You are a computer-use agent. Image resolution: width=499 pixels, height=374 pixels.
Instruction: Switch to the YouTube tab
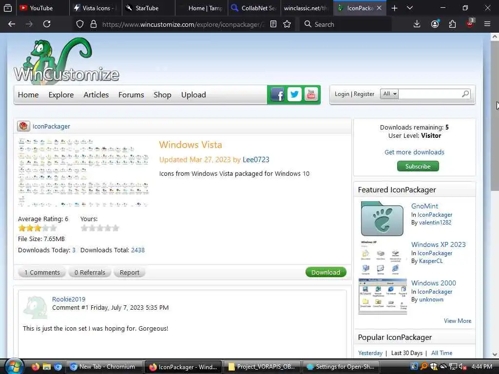(43, 8)
